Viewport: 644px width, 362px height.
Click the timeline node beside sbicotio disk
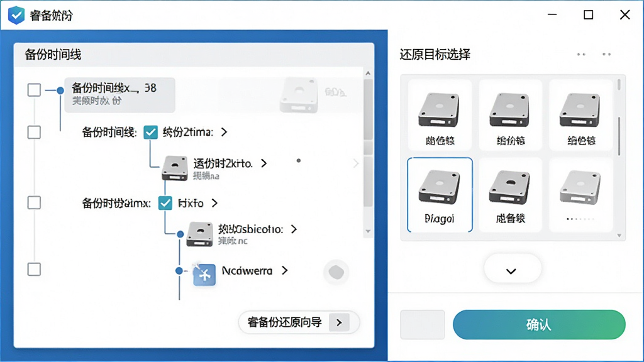click(180, 234)
